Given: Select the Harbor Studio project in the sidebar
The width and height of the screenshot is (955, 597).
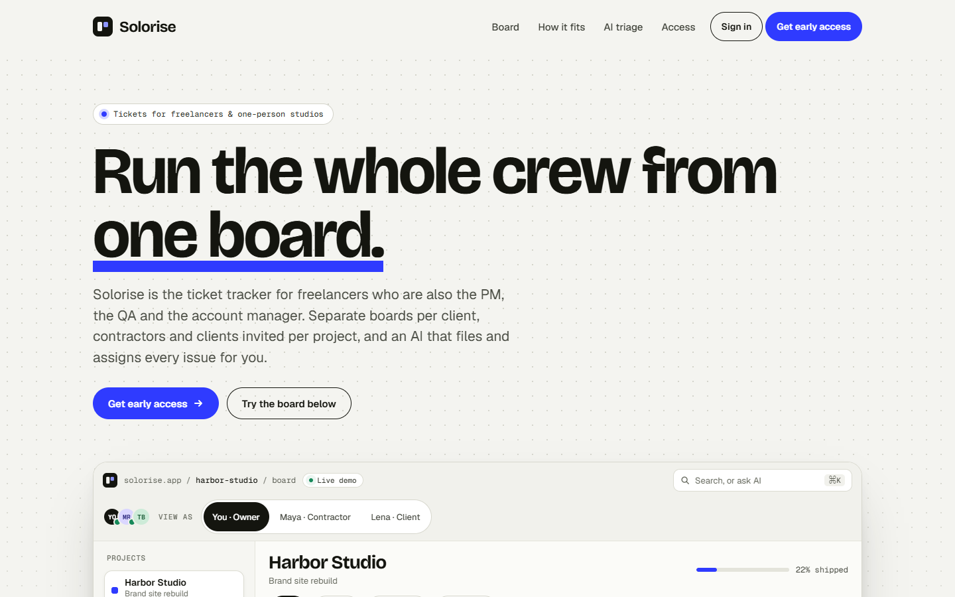Looking at the screenshot, I should pyautogui.click(x=174, y=584).
